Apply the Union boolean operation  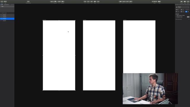[120, 1]
